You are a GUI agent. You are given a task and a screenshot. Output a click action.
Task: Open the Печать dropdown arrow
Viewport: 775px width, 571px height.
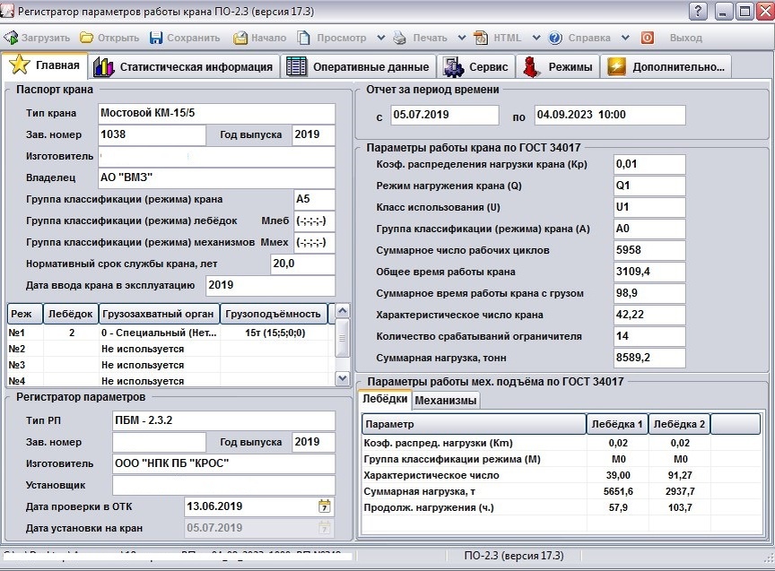coord(461,38)
